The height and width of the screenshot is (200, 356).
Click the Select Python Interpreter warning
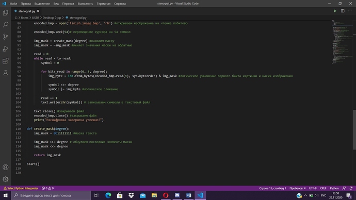pyautogui.click(x=21, y=188)
